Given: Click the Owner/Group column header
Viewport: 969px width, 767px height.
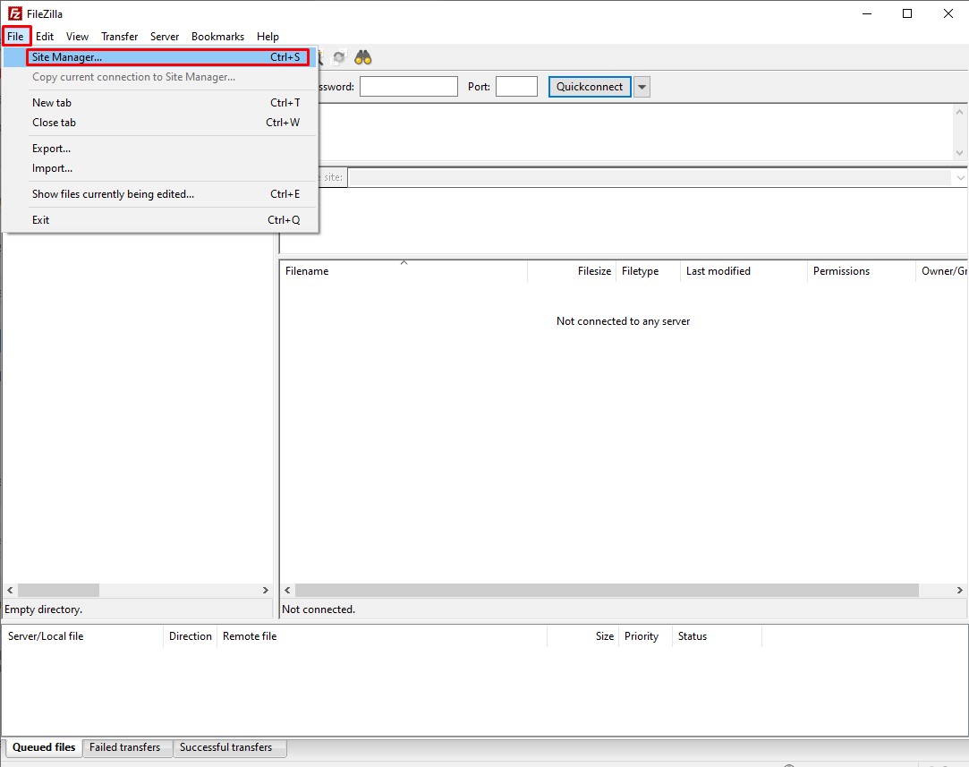Looking at the screenshot, I should [x=942, y=271].
